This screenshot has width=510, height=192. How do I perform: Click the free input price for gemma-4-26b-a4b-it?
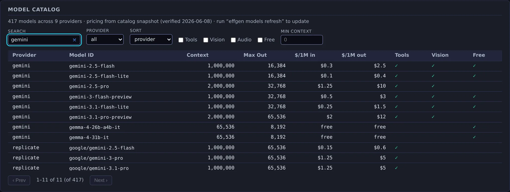pos(326,127)
